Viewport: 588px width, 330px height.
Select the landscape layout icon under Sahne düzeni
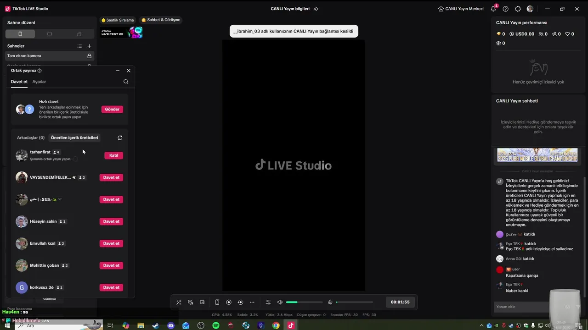[x=50, y=34]
